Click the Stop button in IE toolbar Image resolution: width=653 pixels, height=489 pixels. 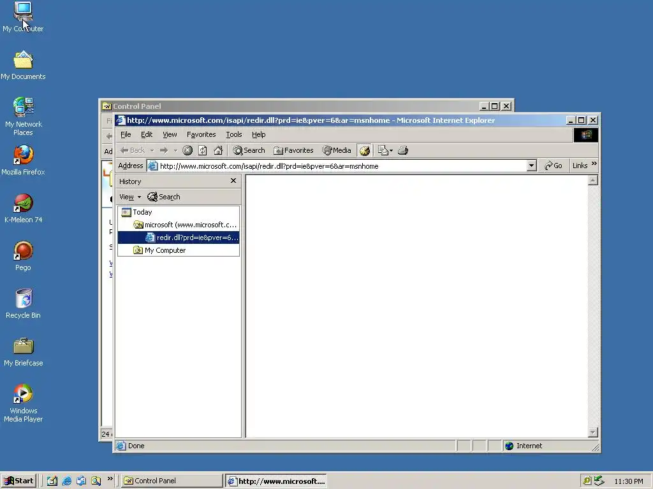[x=187, y=150]
